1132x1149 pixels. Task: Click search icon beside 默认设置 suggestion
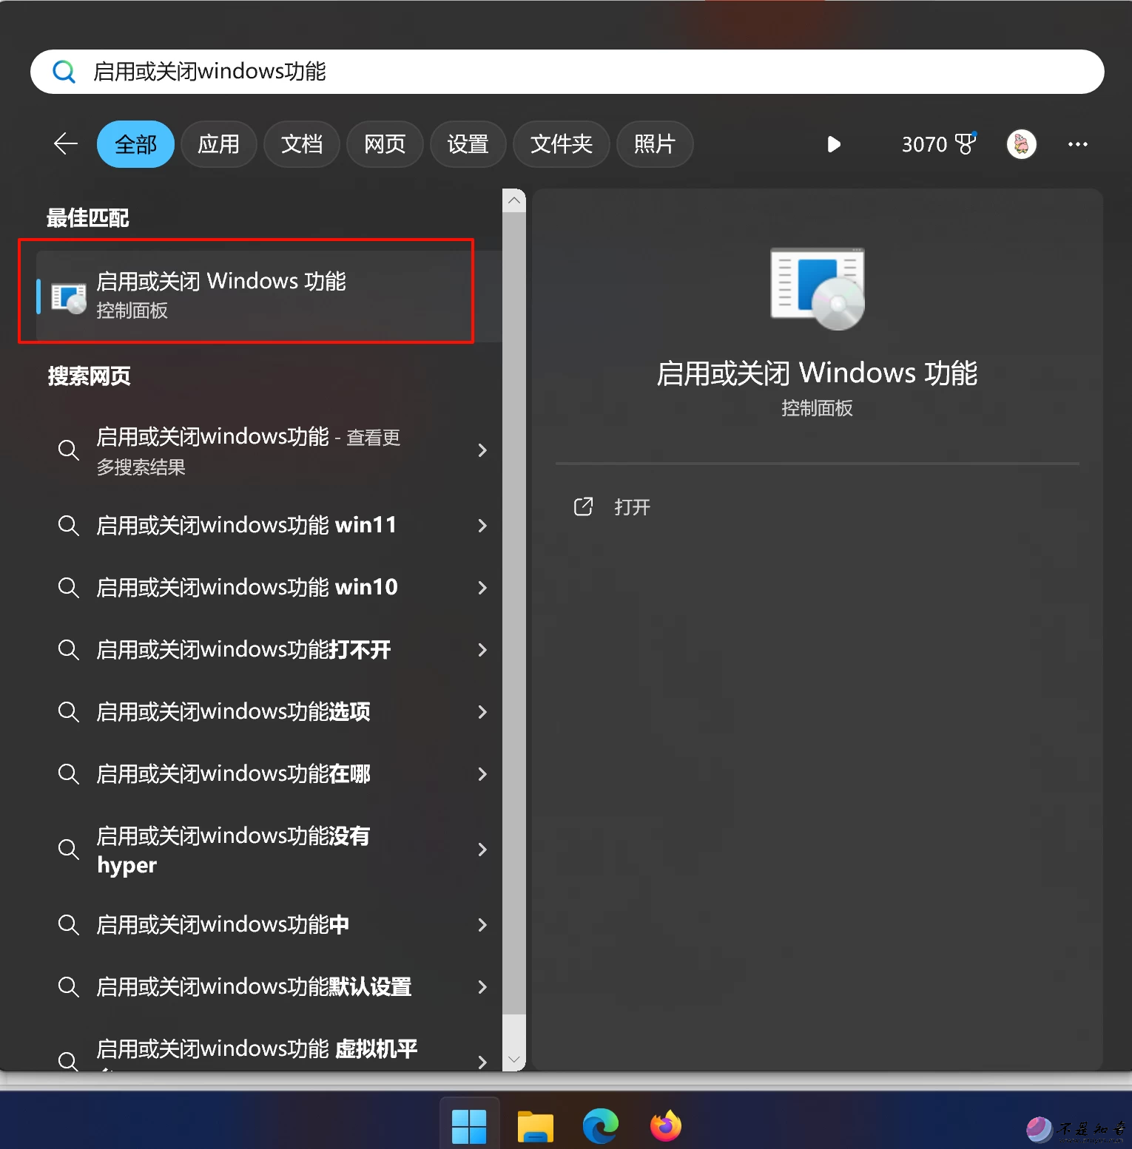pos(68,987)
